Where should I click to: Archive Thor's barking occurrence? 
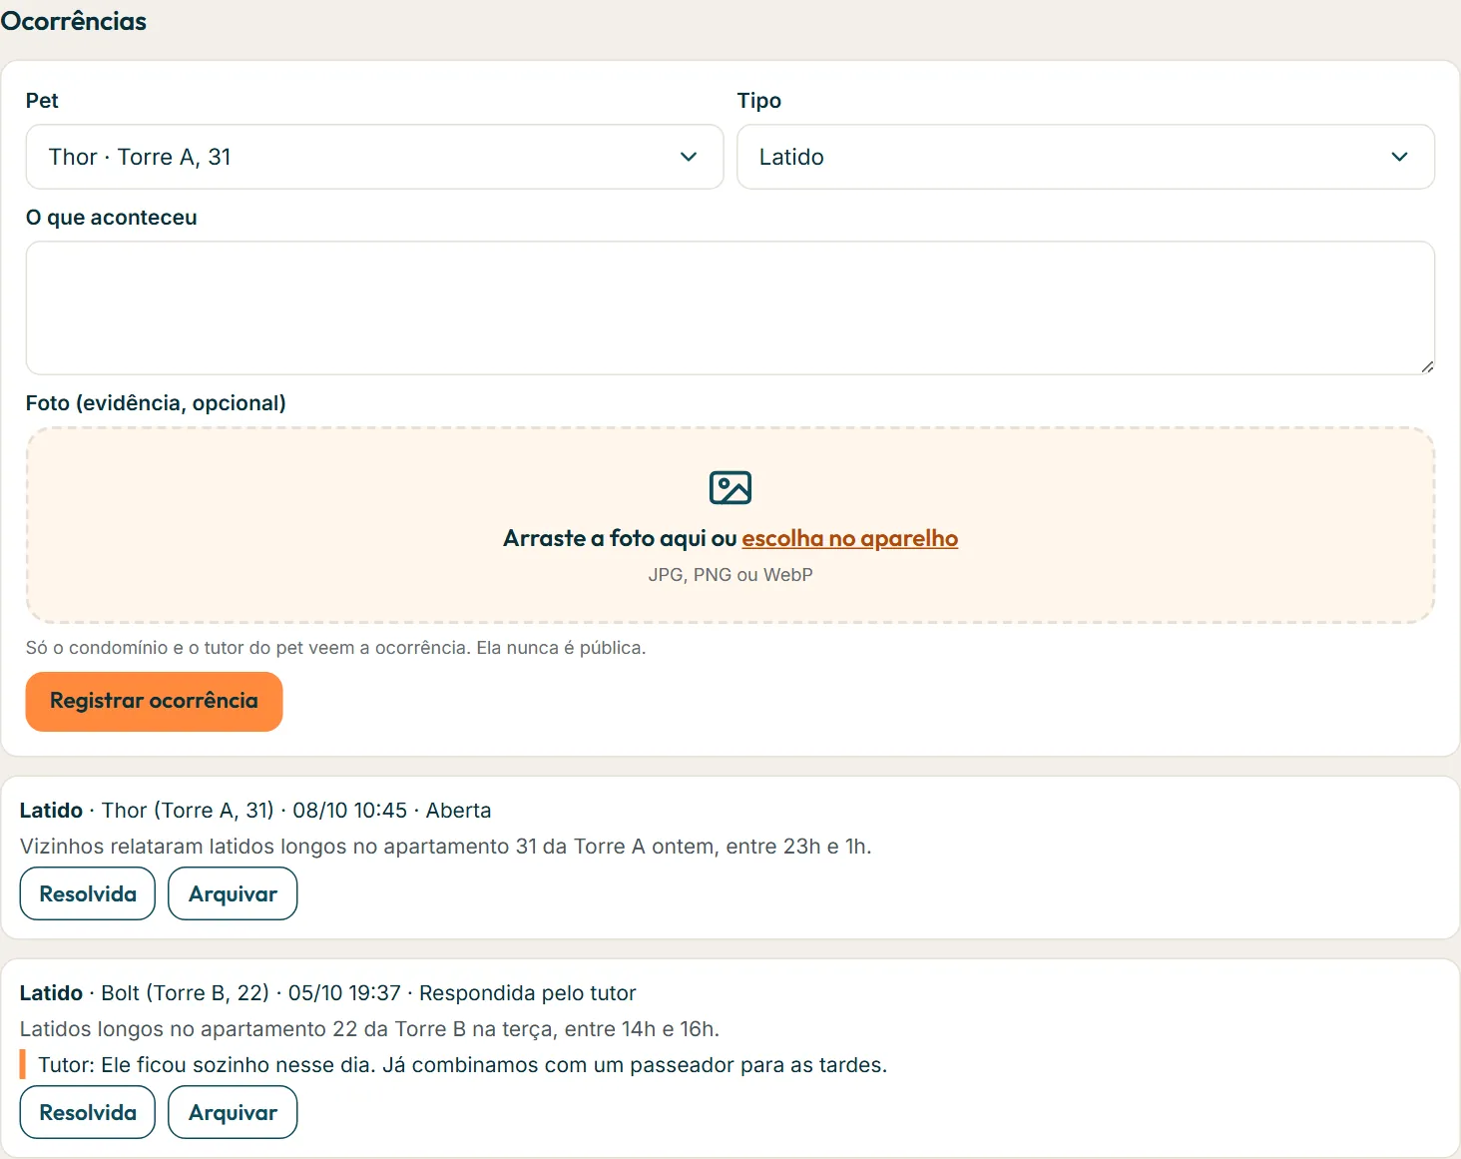pyautogui.click(x=233, y=893)
